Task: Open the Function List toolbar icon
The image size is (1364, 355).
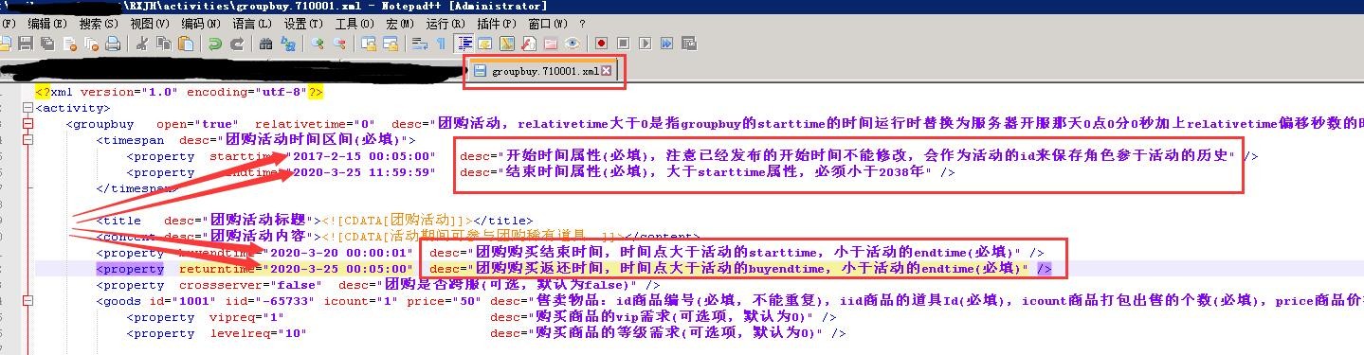Action: tap(529, 44)
